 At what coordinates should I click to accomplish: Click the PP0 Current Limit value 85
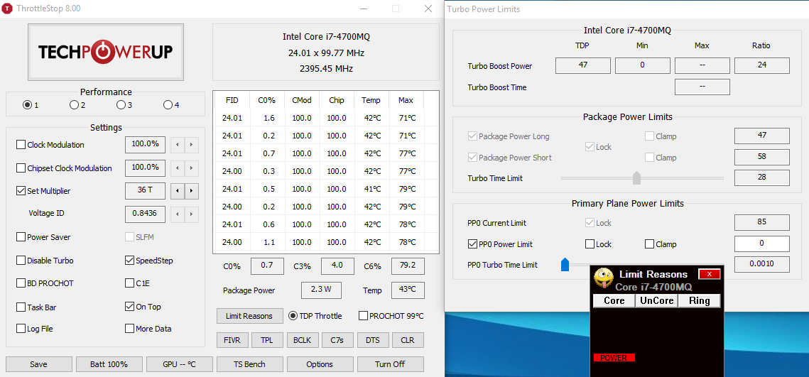click(762, 223)
